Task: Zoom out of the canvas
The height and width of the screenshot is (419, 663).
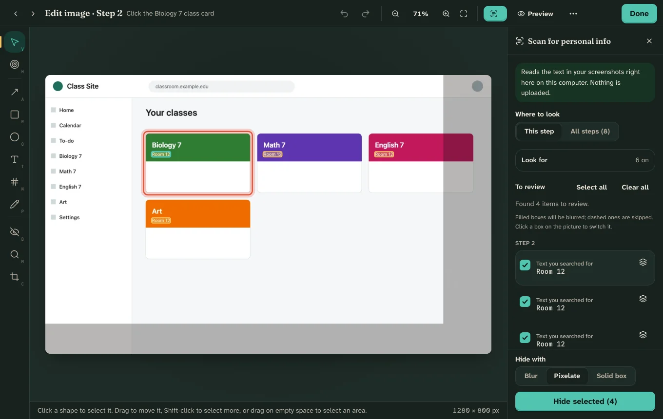Action: [x=395, y=14]
